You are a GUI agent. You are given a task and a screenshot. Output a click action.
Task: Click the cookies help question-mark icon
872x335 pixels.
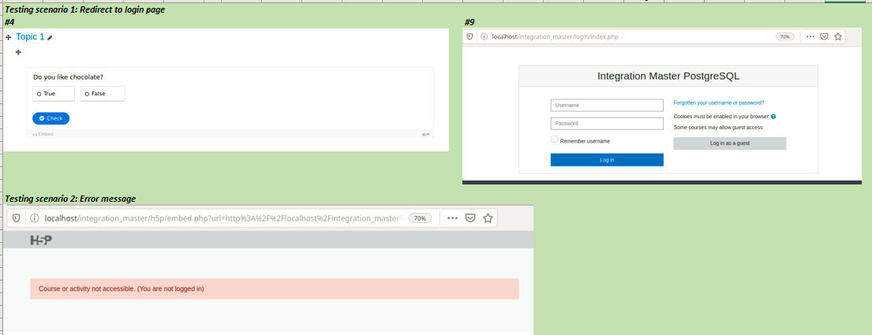(x=773, y=117)
